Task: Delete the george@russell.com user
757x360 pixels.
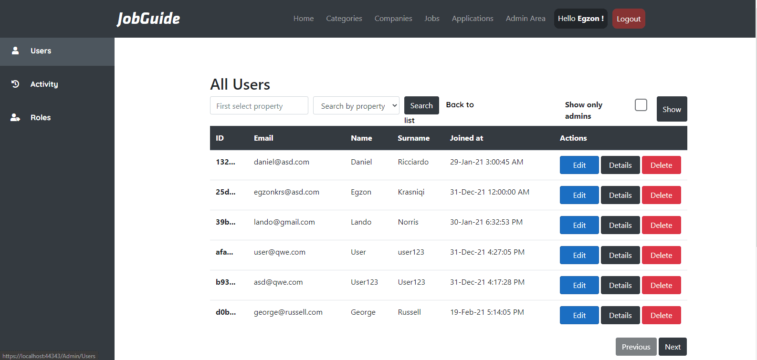Action: pyautogui.click(x=661, y=316)
